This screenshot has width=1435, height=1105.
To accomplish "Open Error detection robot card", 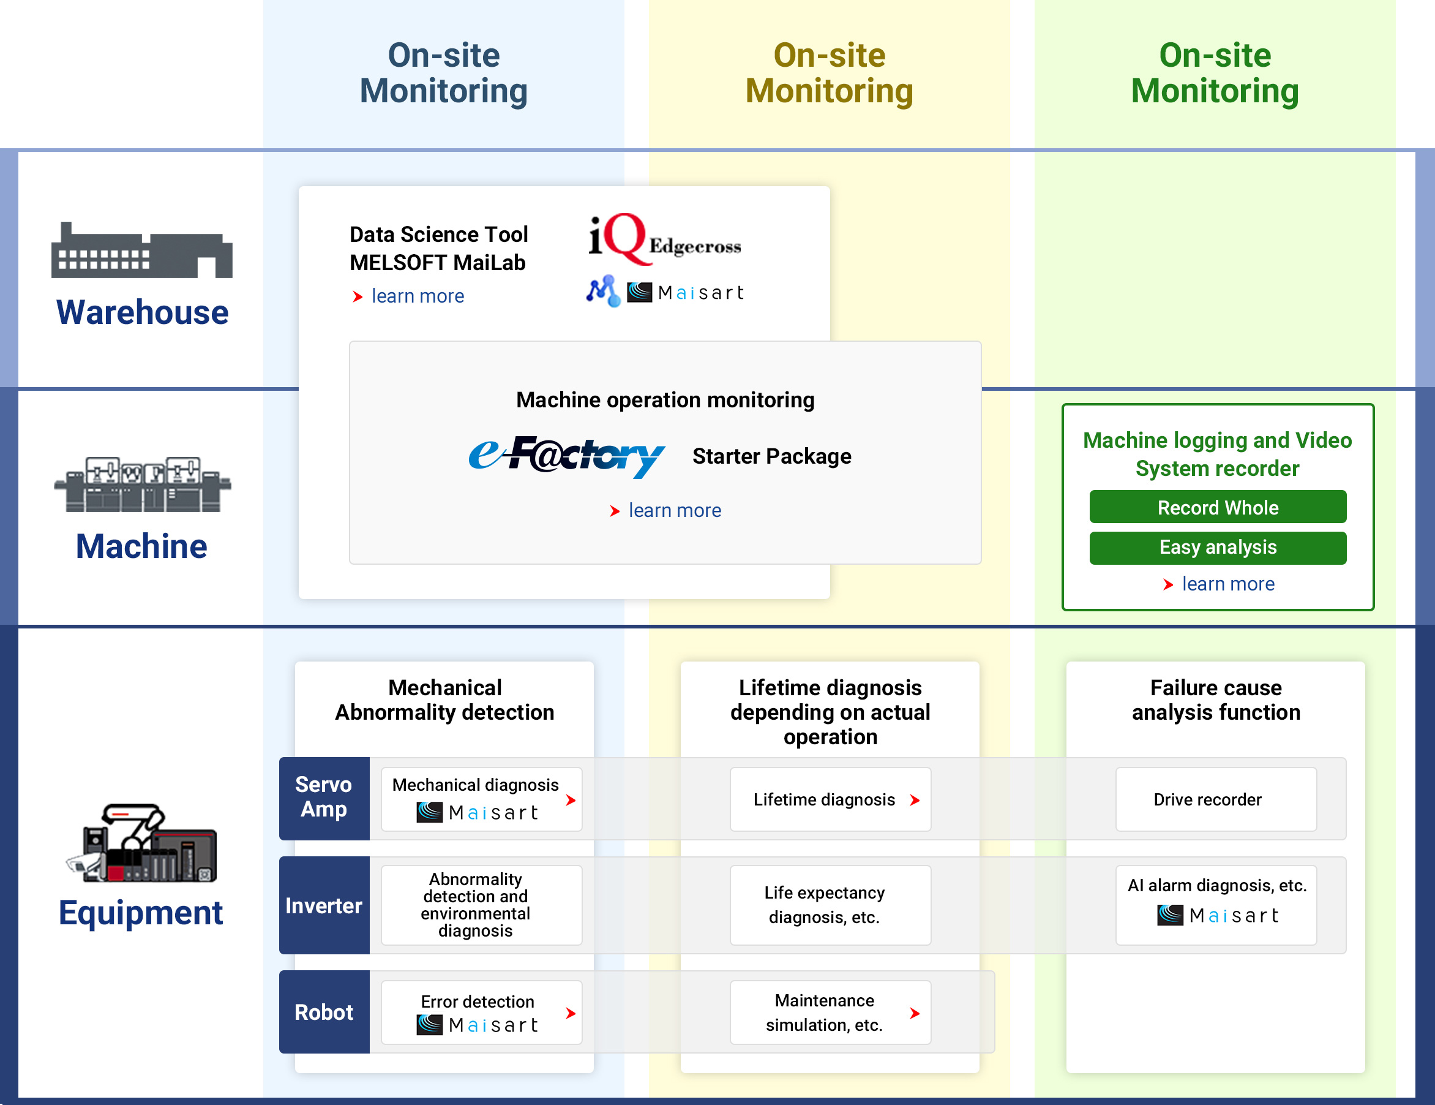I will [x=482, y=1013].
